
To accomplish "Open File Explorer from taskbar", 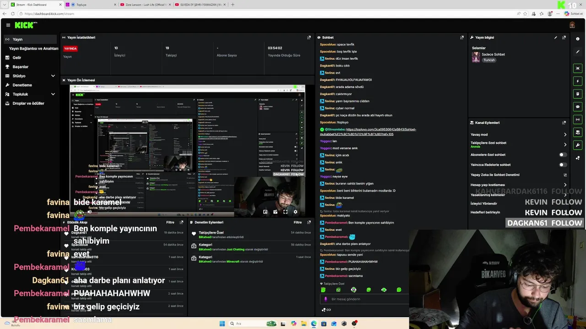I will click(x=304, y=324).
